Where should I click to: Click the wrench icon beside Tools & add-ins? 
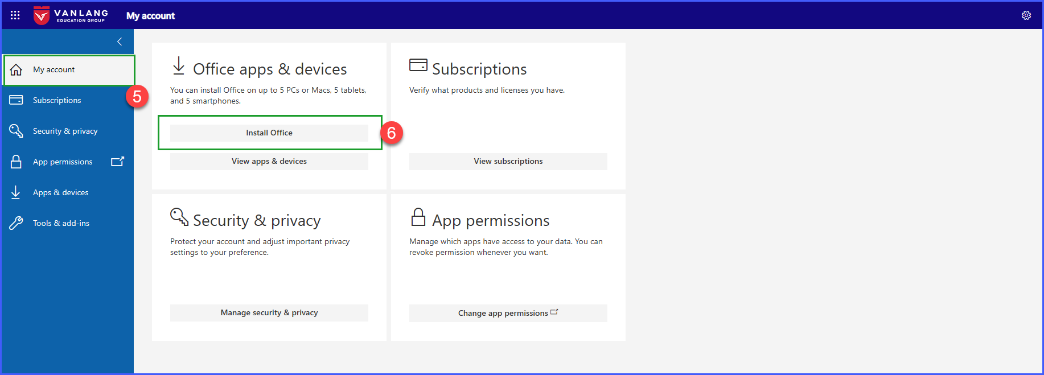point(16,223)
